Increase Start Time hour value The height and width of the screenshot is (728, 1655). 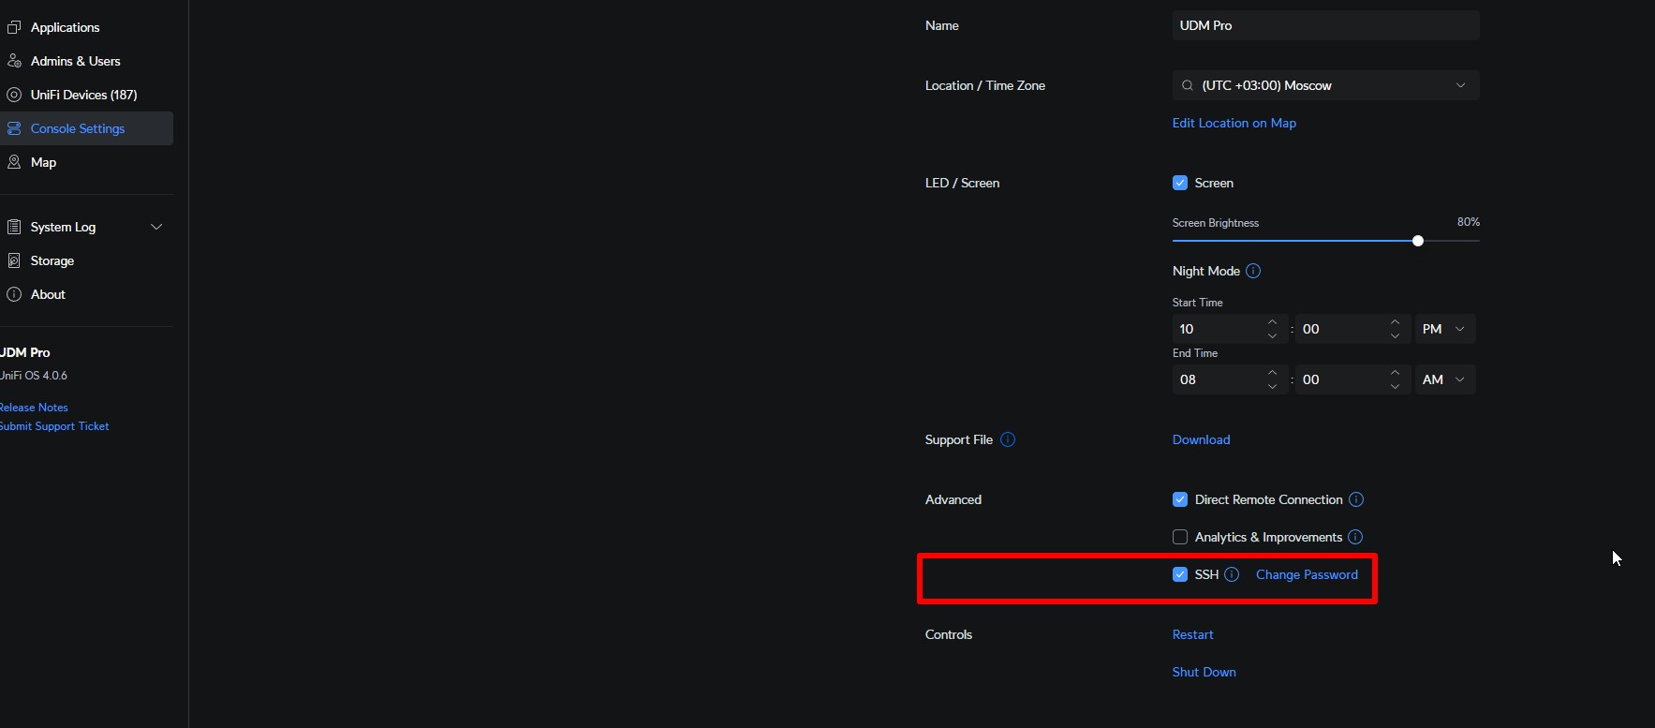(x=1272, y=322)
